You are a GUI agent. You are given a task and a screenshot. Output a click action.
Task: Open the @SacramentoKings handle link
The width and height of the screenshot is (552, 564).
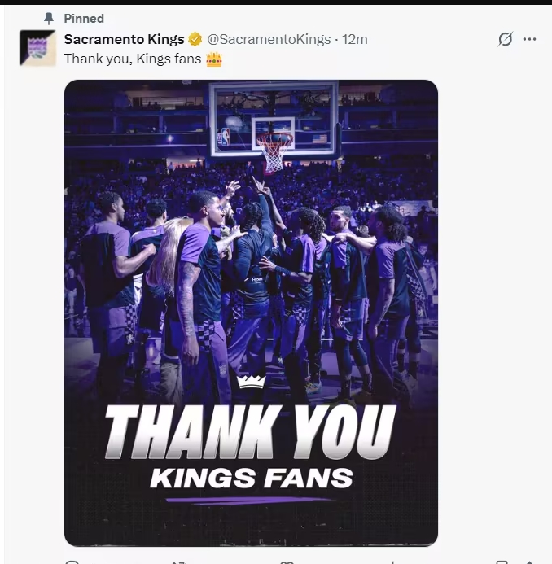pos(269,39)
